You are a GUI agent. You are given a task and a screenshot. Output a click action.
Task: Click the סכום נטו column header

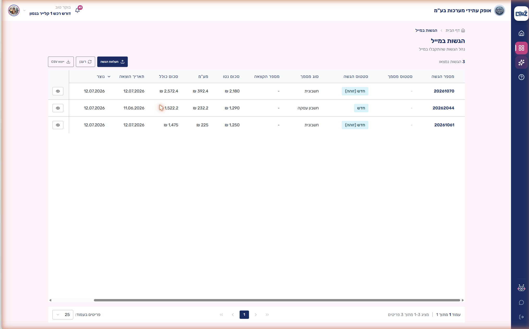(x=231, y=77)
